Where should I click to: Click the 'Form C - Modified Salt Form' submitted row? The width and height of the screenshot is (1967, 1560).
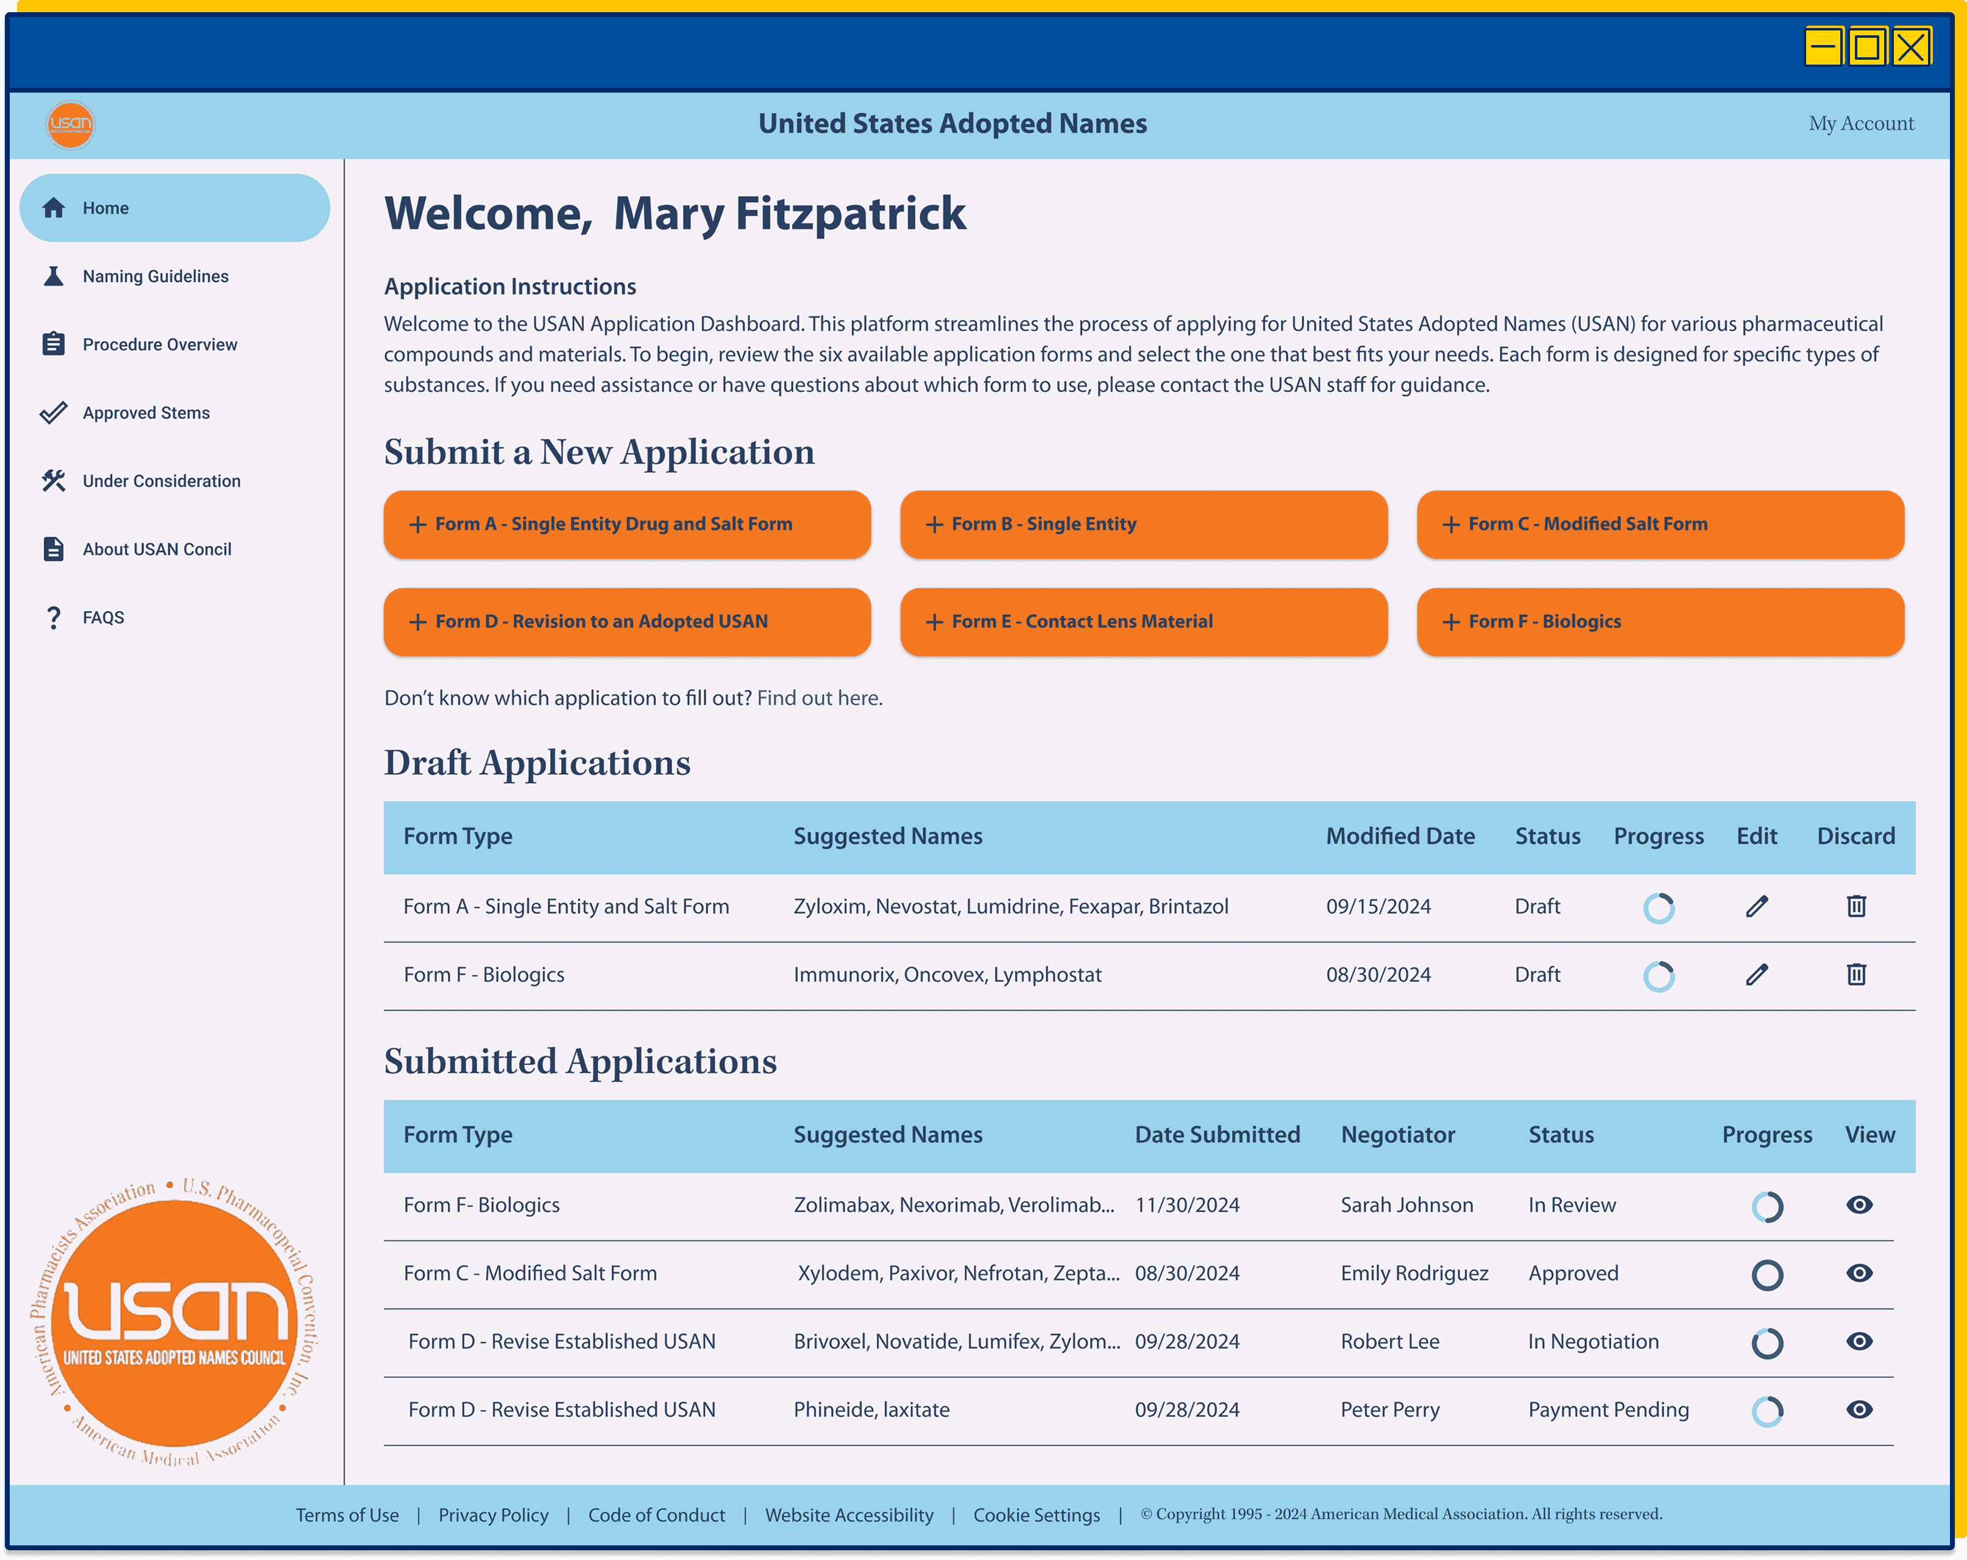1139,1274
